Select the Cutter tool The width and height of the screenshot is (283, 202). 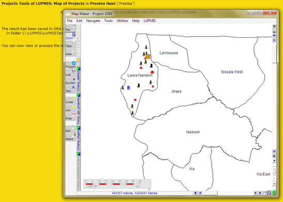70,100
